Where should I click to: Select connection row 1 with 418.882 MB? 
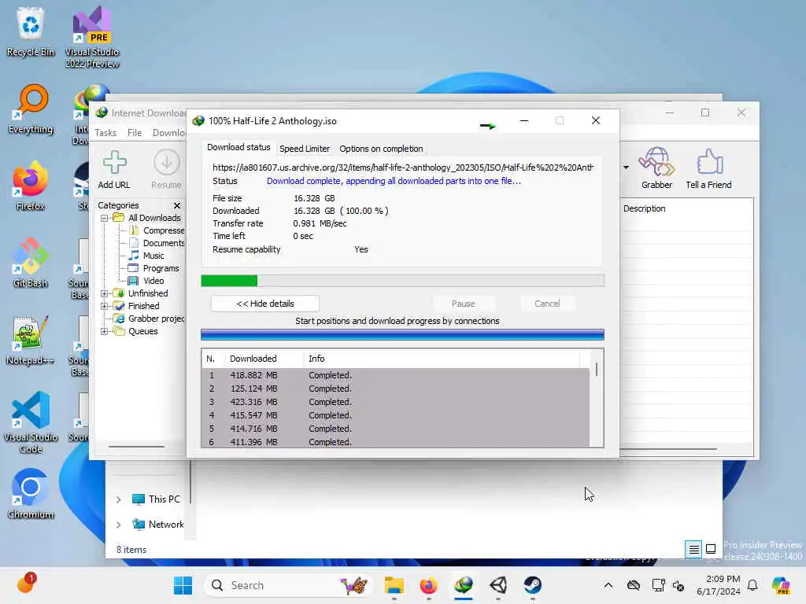[396, 375]
